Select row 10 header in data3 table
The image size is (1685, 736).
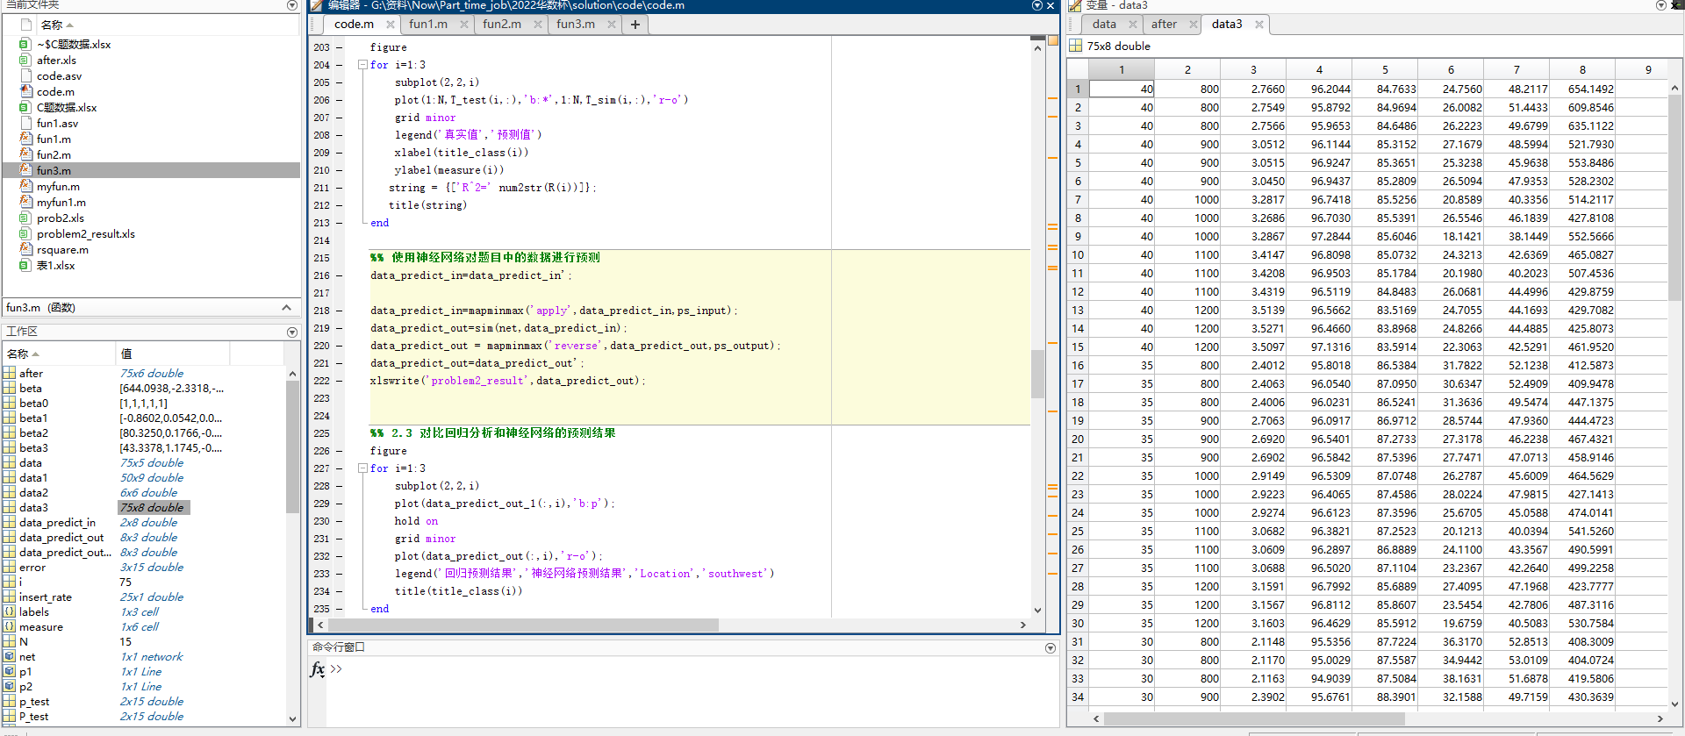[x=1078, y=254]
